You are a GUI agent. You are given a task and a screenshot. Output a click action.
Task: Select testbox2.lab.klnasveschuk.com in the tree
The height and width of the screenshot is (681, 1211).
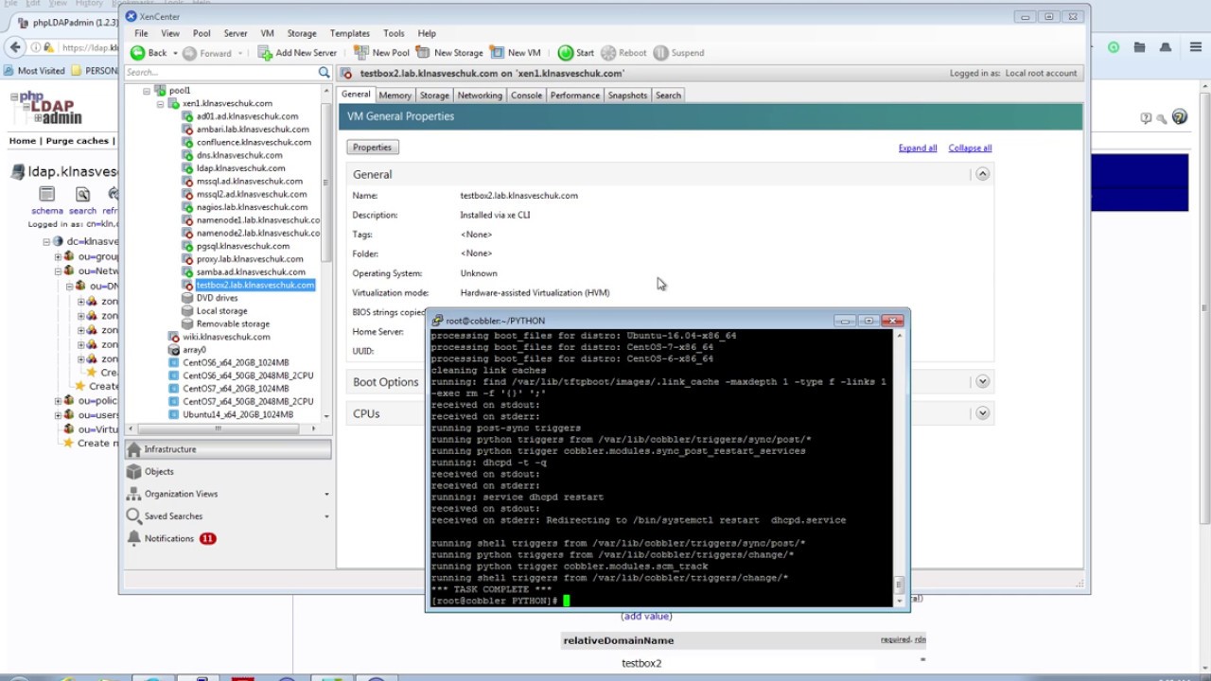point(254,285)
